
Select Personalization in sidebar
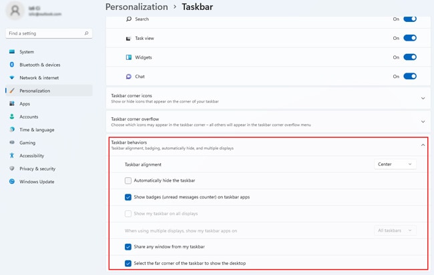(49, 91)
